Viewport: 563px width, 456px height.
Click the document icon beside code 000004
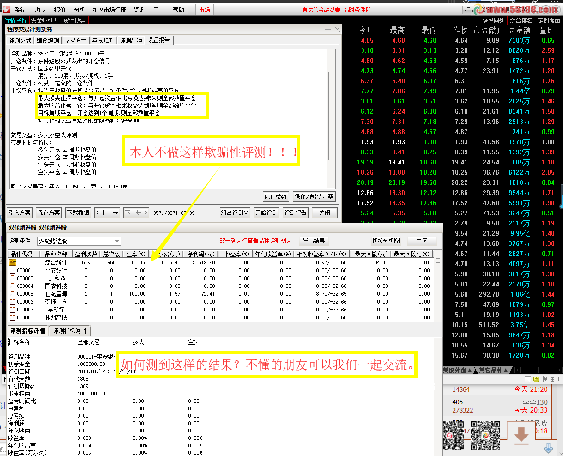(12, 286)
